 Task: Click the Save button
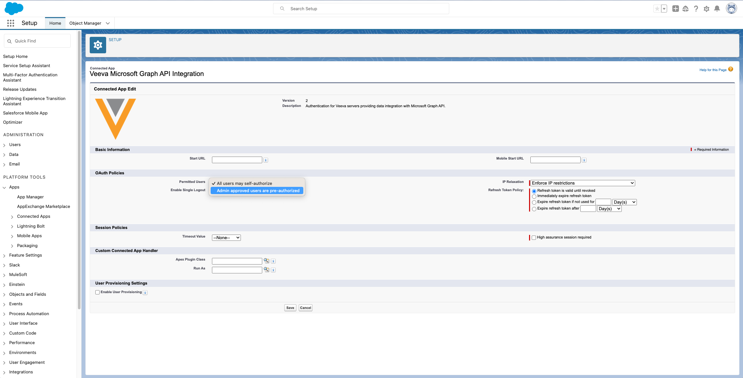pos(290,308)
